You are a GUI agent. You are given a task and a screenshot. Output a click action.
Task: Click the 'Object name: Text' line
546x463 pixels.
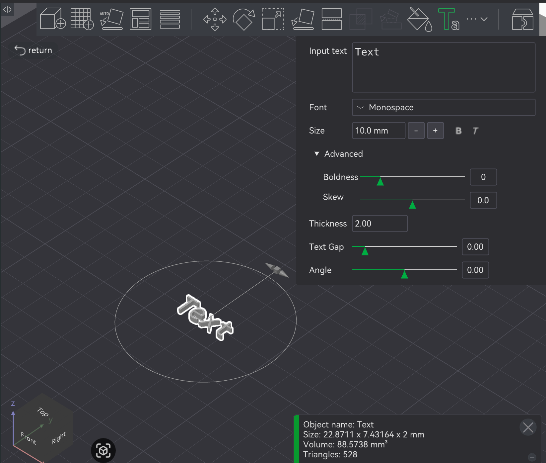338,424
